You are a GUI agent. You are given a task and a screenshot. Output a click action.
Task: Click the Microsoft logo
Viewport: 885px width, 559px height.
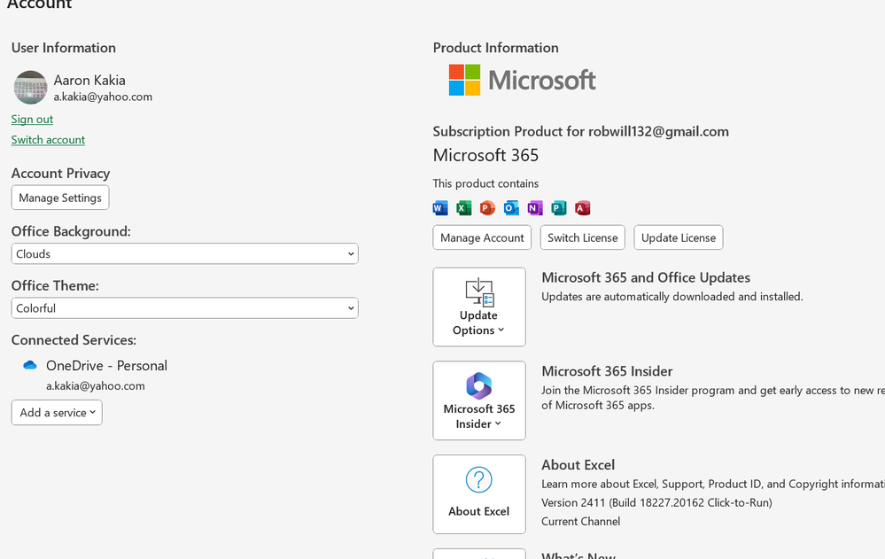point(522,80)
